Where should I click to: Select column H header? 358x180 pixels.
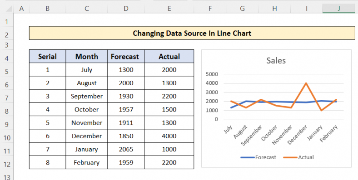tap(274, 9)
